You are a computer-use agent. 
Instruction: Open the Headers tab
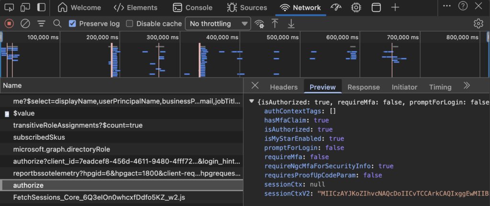pyautogui.click(x=284, y=87)
